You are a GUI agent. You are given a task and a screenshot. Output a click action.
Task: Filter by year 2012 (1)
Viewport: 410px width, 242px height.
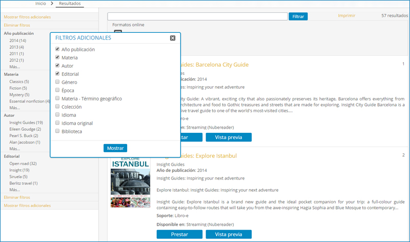[x=17, y=60]
